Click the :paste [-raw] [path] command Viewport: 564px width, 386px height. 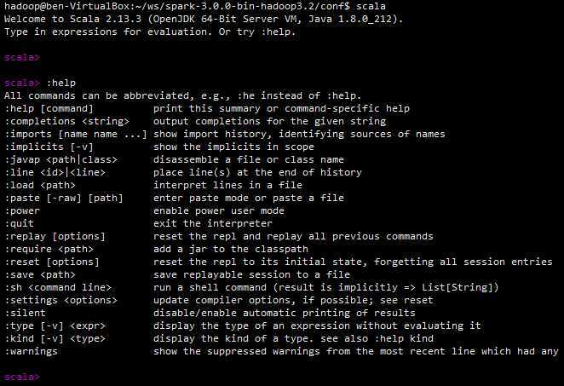pos(64,198)
